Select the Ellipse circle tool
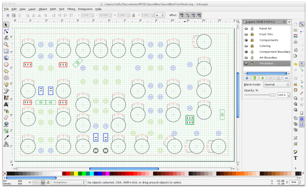The image size is (307, 188). tap(6, 64)
